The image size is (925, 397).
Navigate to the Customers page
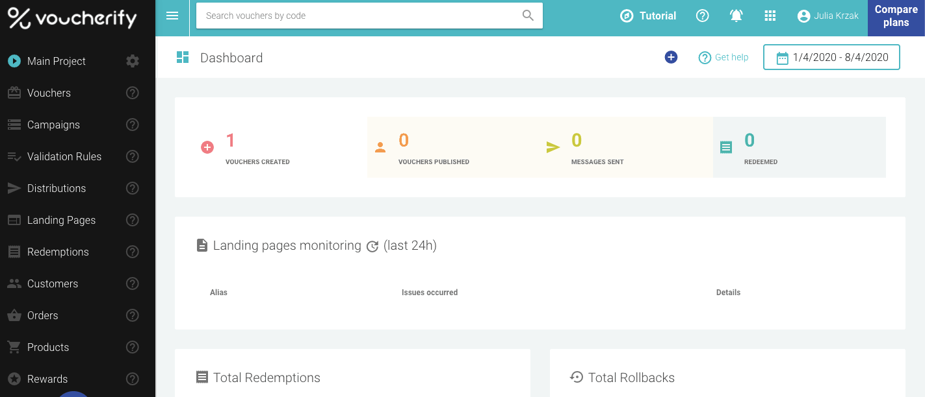(x=52, y=283)
